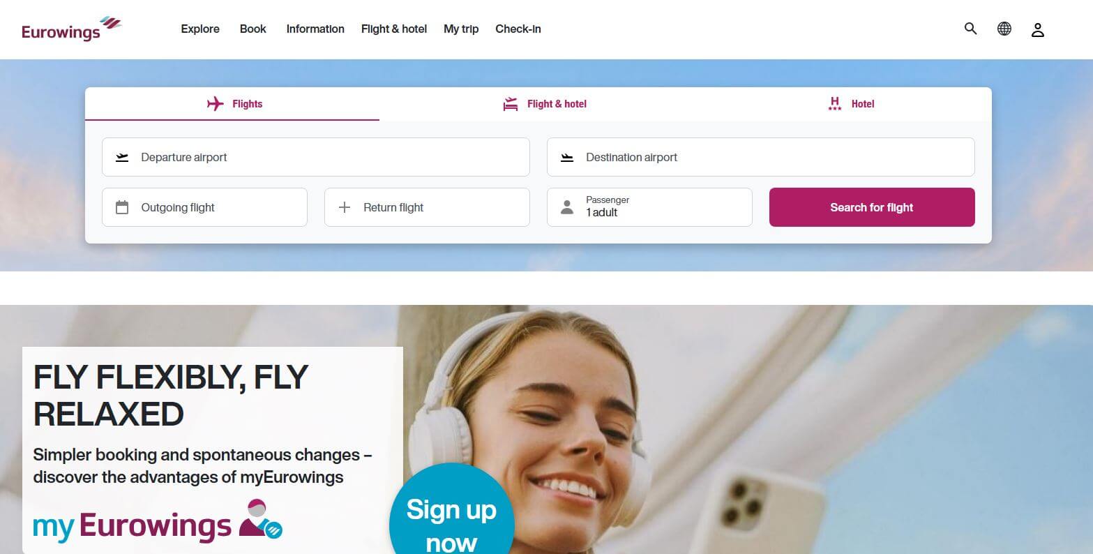Click the Search for flight button
Screen dimensions: 1093x554
click(x=872, y=207)
